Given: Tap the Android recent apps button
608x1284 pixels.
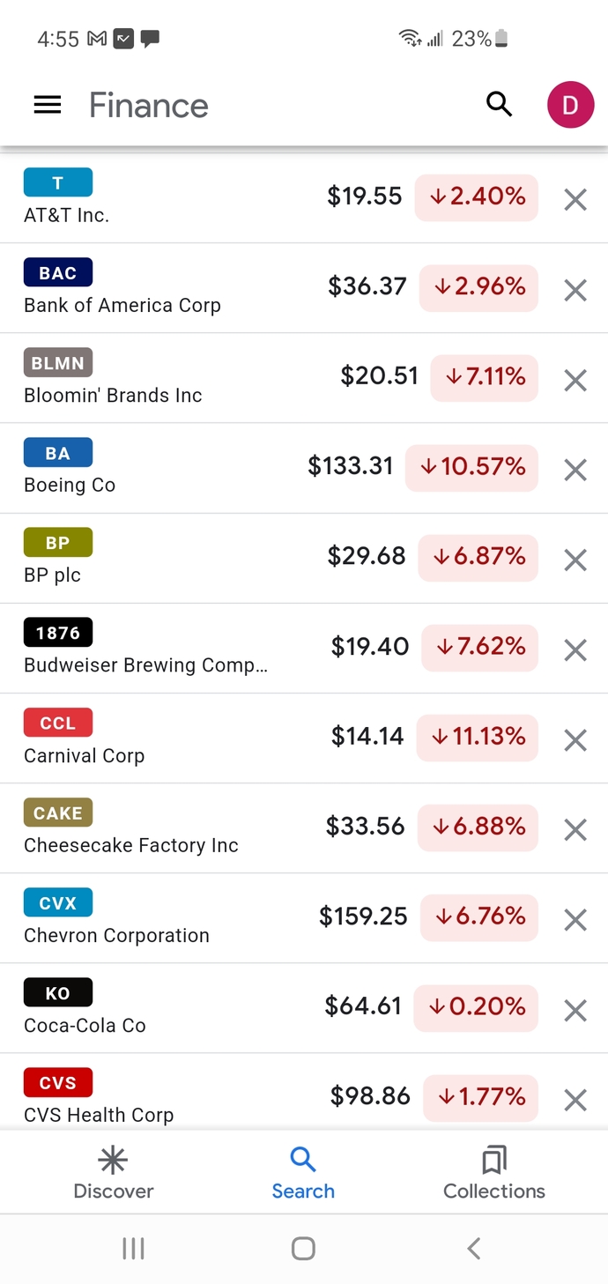Looking at the screenshot, I should click(133, 1248).
